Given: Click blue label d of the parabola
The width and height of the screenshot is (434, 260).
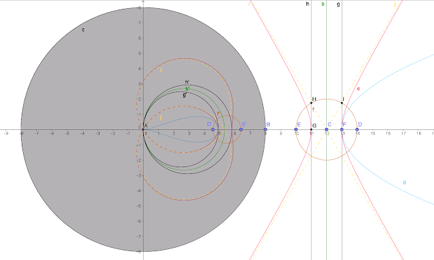Looking at the screenshot, I should tap(404, 182).
